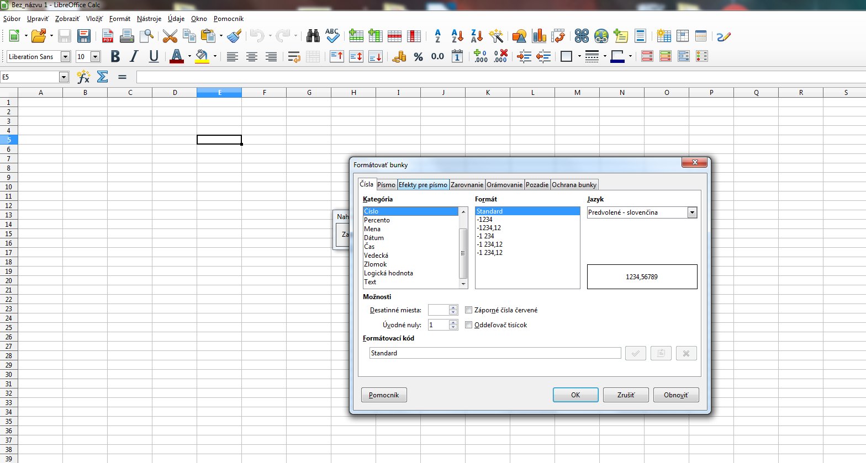Expand the background color dropdown arrow
This screenshot has width=866, height=463.
[x=215, y=56]
